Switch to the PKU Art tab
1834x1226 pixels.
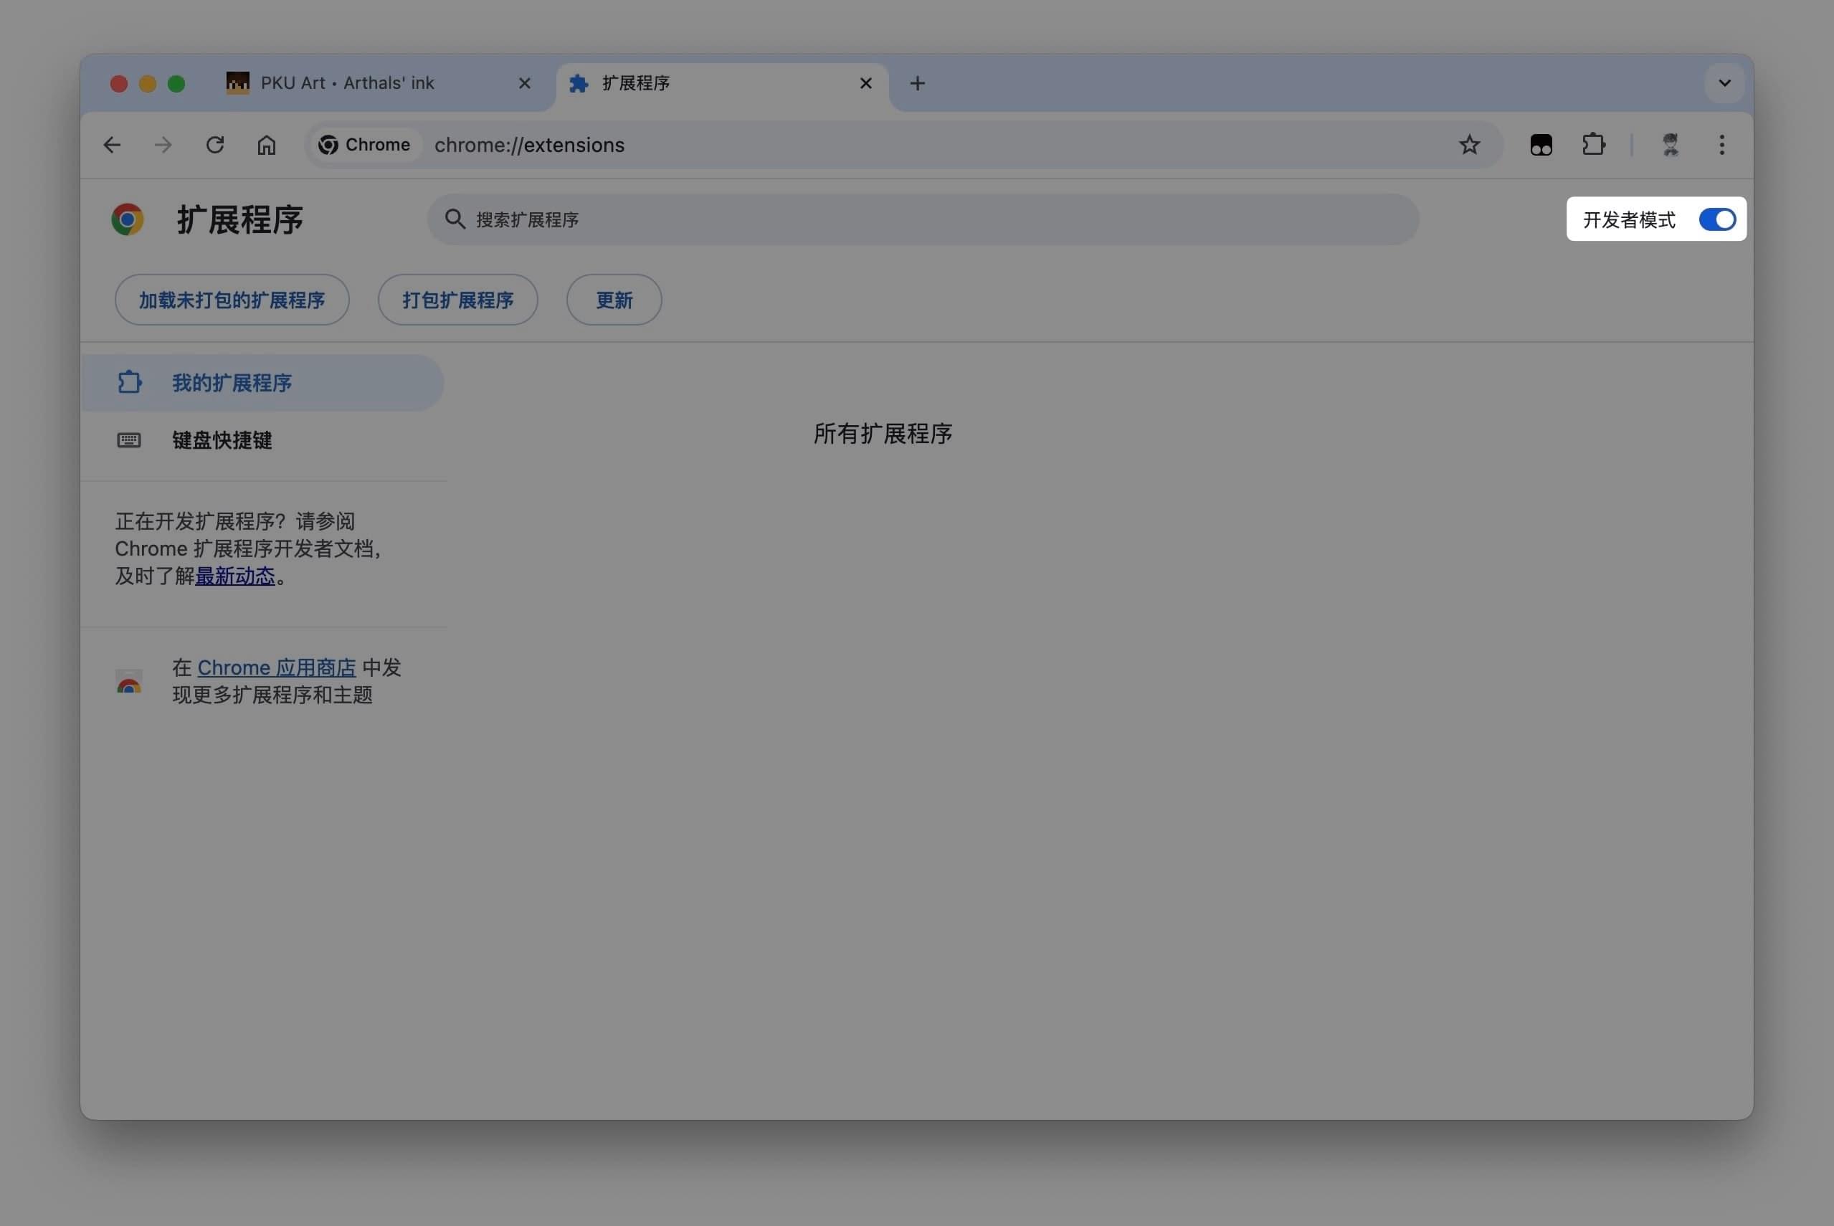click(x=347, y=83)
